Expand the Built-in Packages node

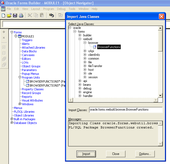pos(12,119)
